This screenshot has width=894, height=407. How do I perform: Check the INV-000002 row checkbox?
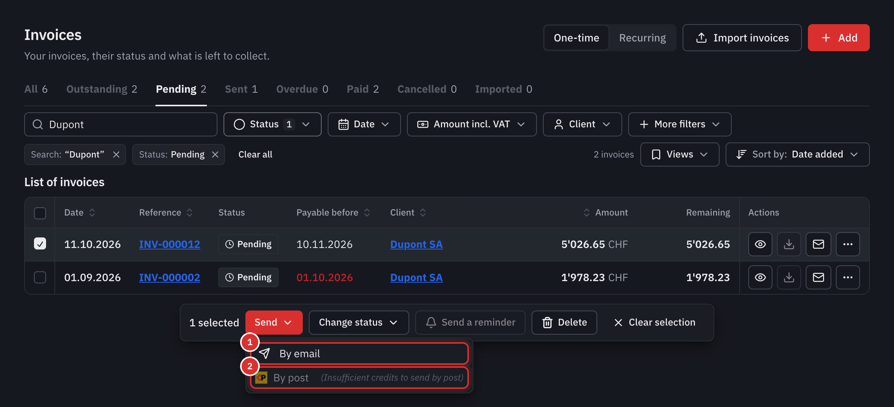click(x=40, y=277)
